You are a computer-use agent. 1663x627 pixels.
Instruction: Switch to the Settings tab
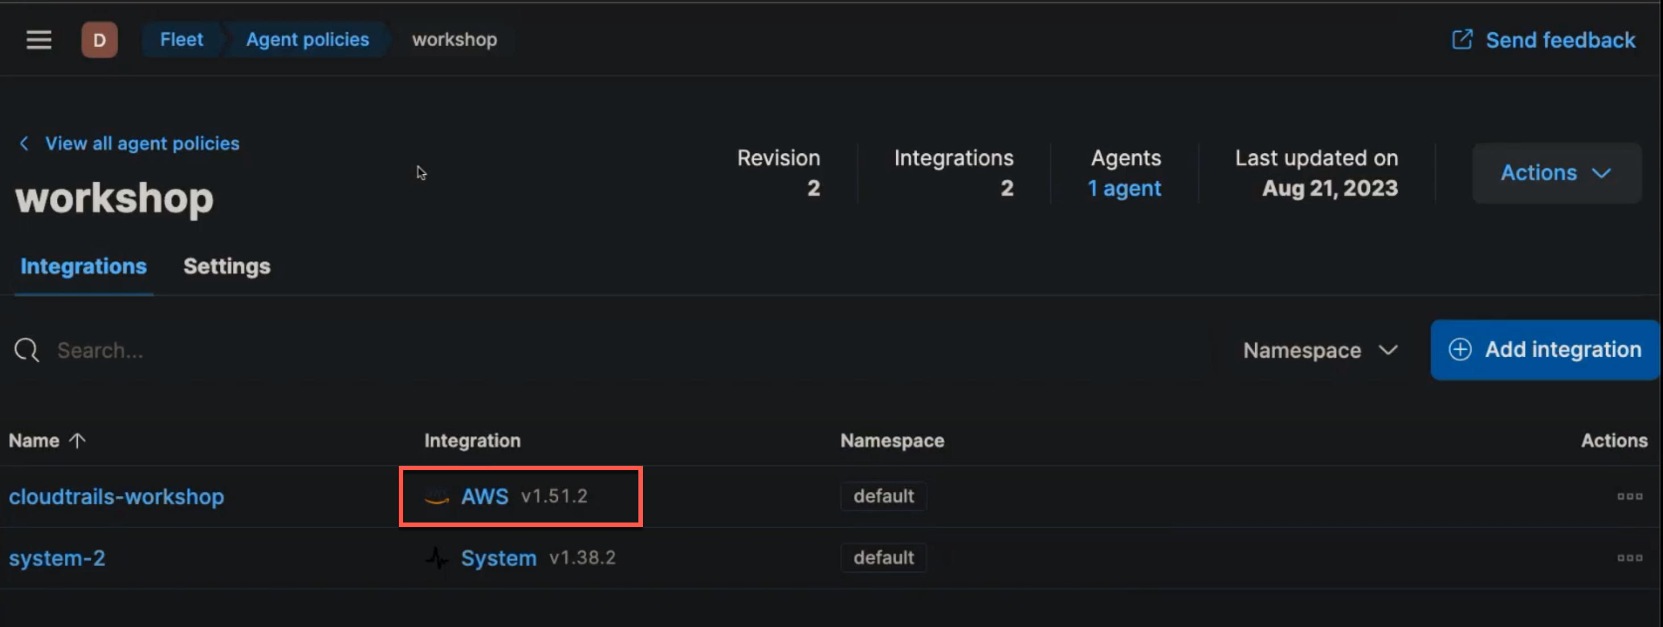coord(227,266)
